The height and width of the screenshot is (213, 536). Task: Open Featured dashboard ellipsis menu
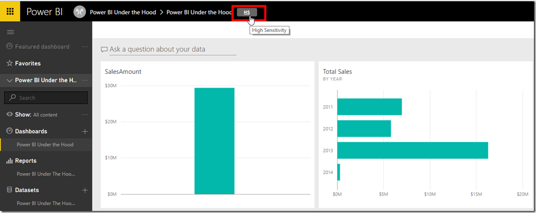85,47
